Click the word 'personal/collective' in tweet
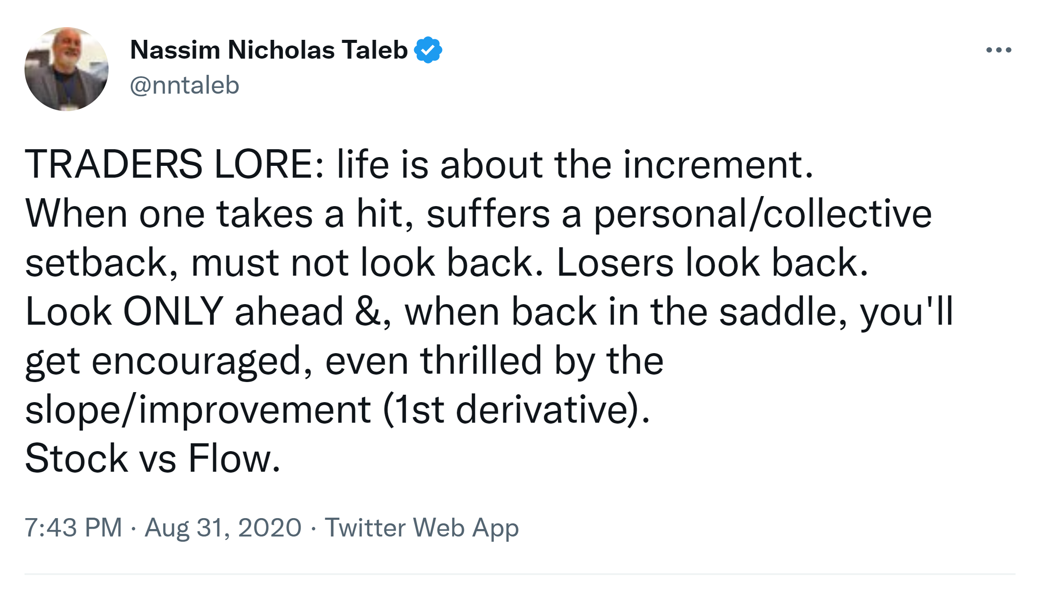This screenshot has height=589, width=1037. pyautogui.click(x=763, y=214)
